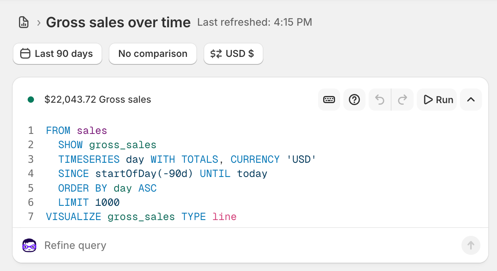Viewport: 497px width, 271px height.
Task: Click the green status dot indicator
Action: (x=31, y=100)
